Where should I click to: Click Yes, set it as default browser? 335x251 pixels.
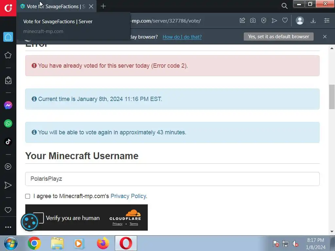(279, 37)
